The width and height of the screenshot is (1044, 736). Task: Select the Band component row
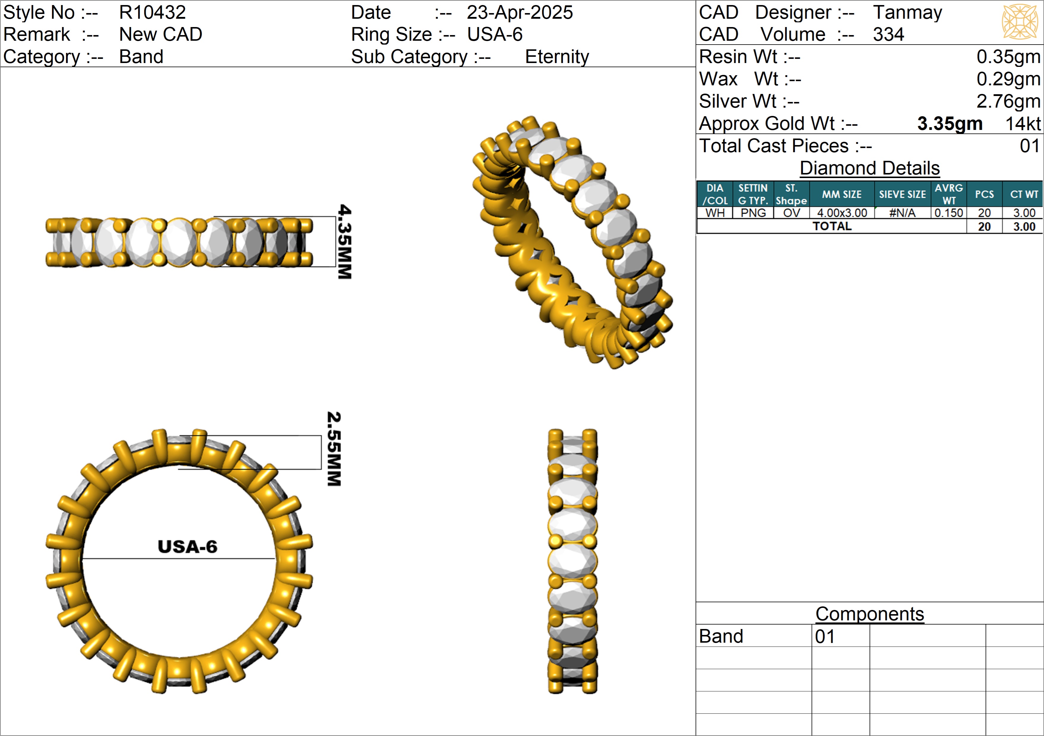tap(721, 636)
